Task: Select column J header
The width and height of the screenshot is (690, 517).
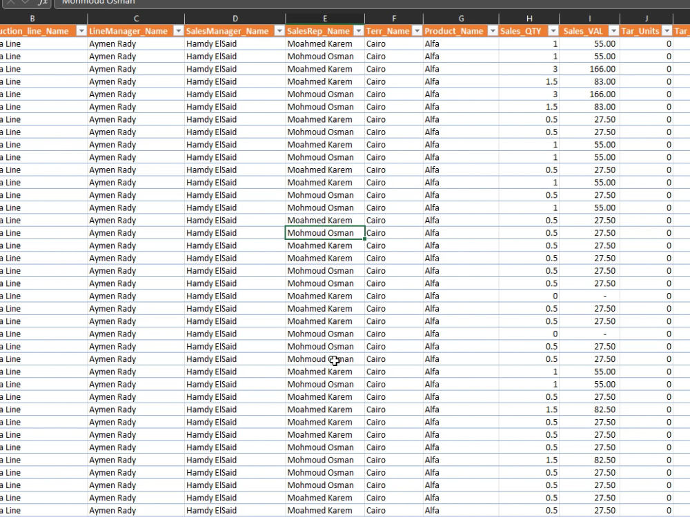Action: coord(647,19)
